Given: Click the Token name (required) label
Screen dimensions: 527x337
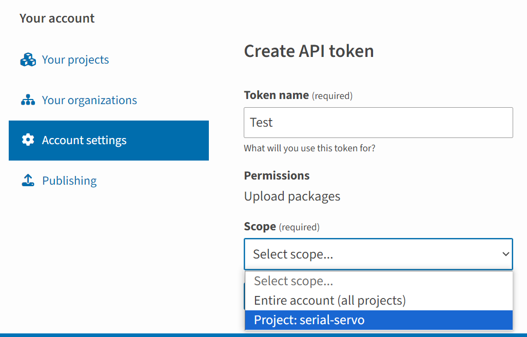Looking at the screenshot, I should pos(298,95).
